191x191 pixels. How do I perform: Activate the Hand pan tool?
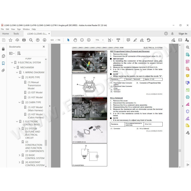pos(75,40)
